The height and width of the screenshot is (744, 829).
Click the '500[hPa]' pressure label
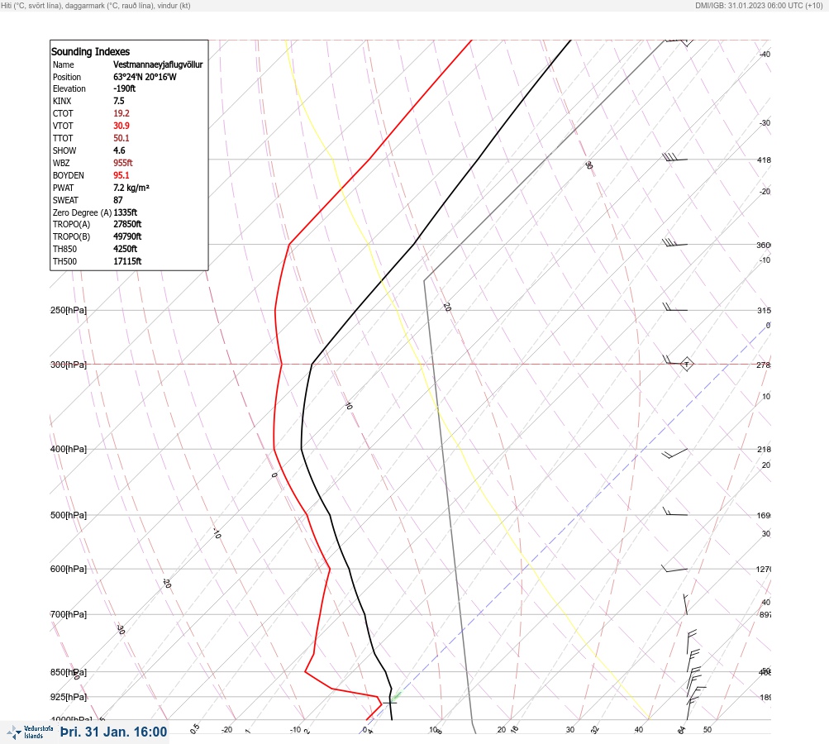click(x=69, y=515)
